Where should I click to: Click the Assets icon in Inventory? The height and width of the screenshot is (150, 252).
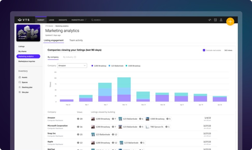tap(20, 77)
